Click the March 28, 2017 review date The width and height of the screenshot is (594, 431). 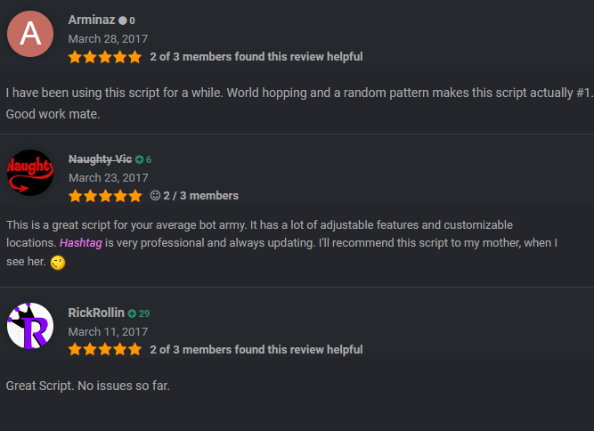tap(108, 38)
